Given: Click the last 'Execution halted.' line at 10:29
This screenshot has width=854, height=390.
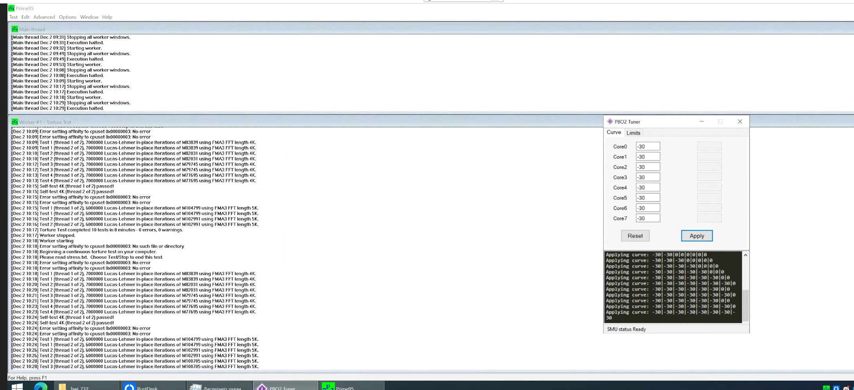Looking at the screenshot, I should tap(58, 108).
